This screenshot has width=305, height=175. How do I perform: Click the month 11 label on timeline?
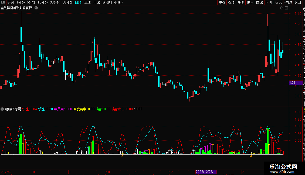(137, 172)
